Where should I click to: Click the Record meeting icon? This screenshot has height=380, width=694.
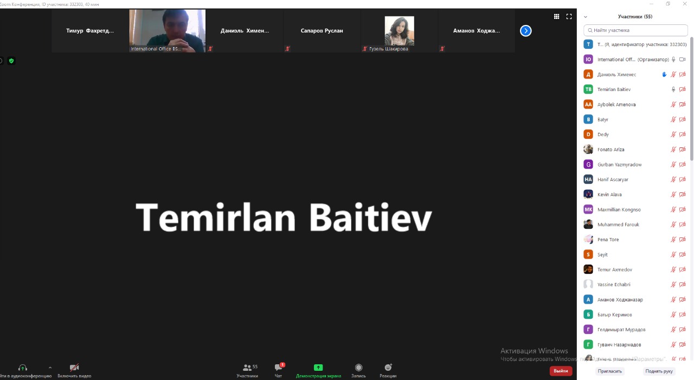click(358, 368)
